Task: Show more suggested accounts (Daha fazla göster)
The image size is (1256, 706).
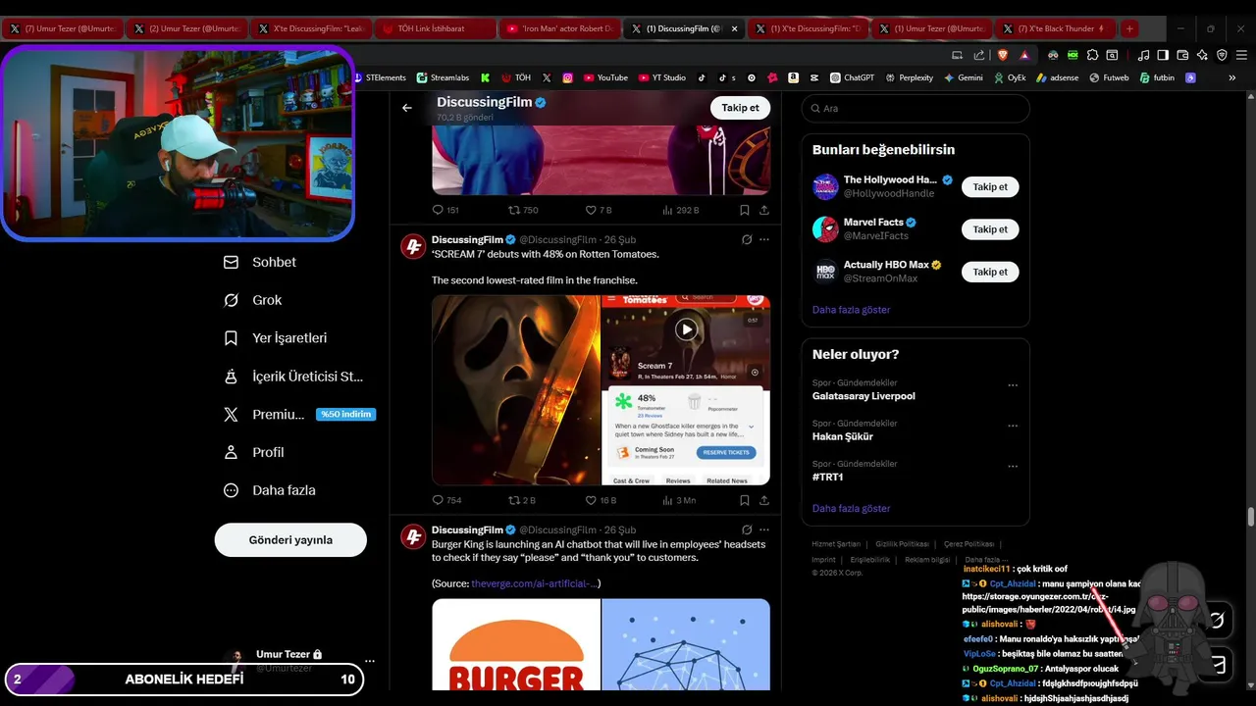Action: 851,310
